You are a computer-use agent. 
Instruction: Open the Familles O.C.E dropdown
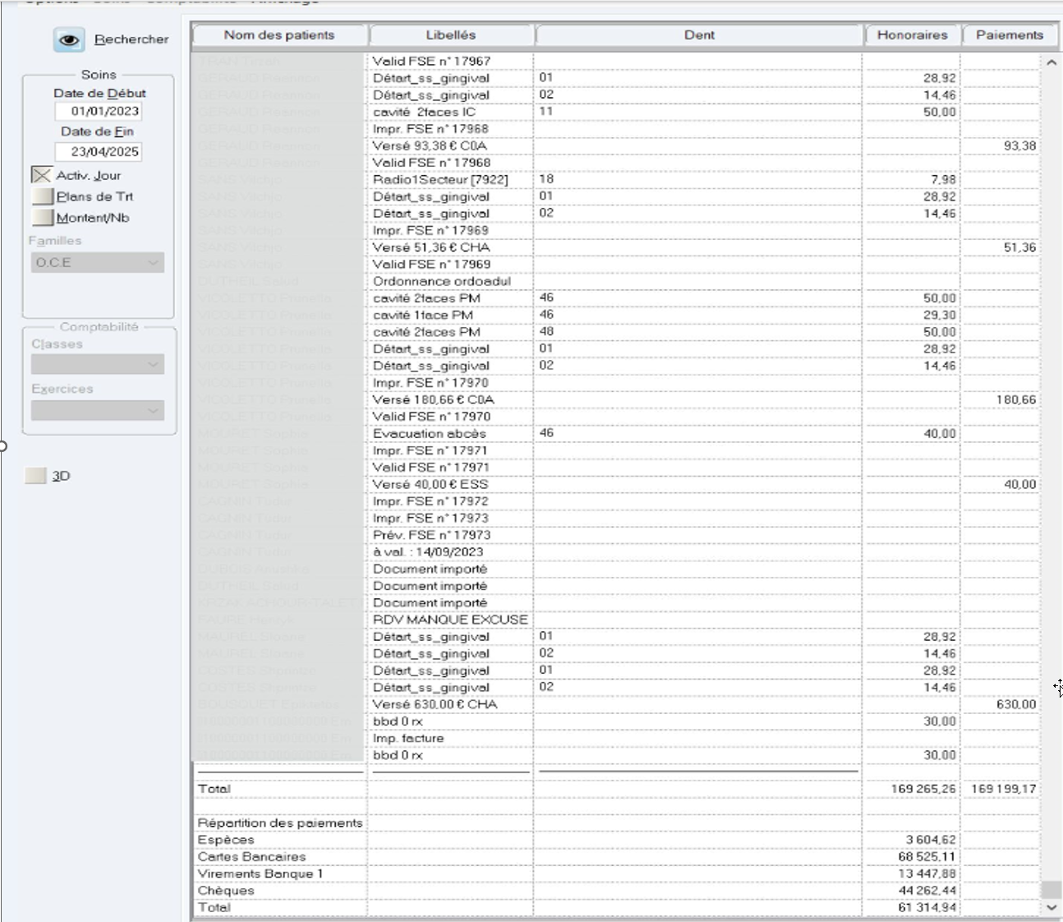(x=98, y=262)
